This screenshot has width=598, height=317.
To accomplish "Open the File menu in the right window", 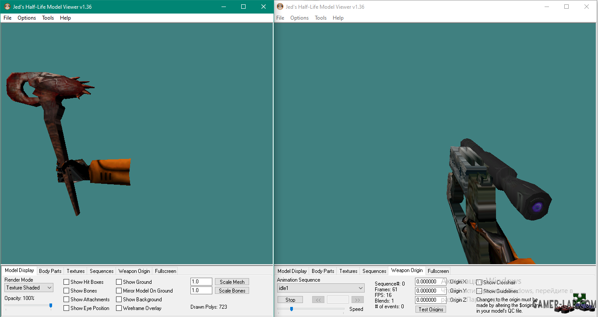I will pos(280,18).
